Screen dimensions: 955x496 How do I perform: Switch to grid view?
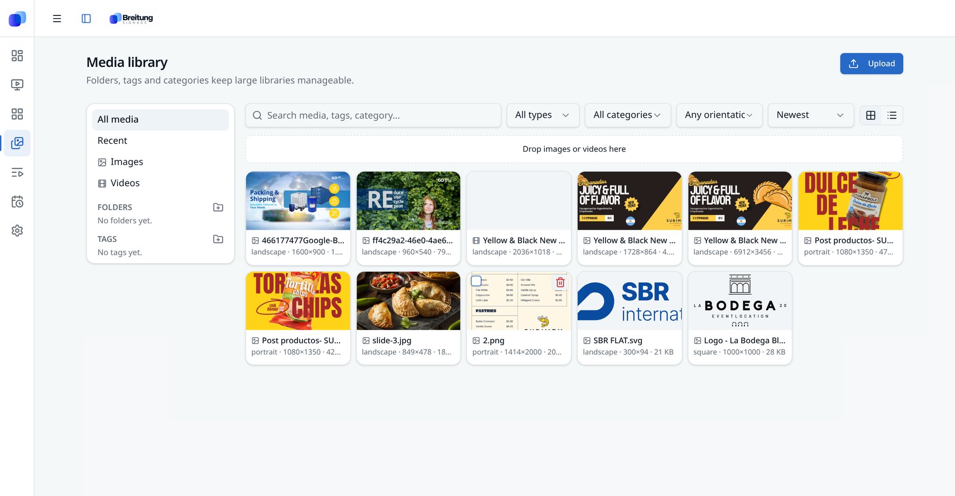click(x=871, y=115)
